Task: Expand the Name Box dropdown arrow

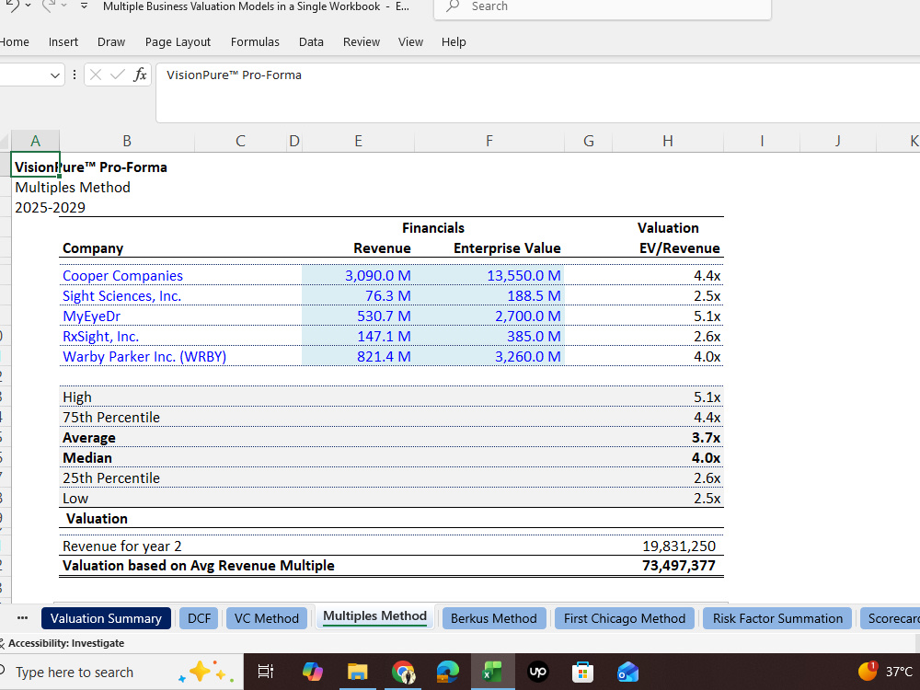Action: click(54, 75)
